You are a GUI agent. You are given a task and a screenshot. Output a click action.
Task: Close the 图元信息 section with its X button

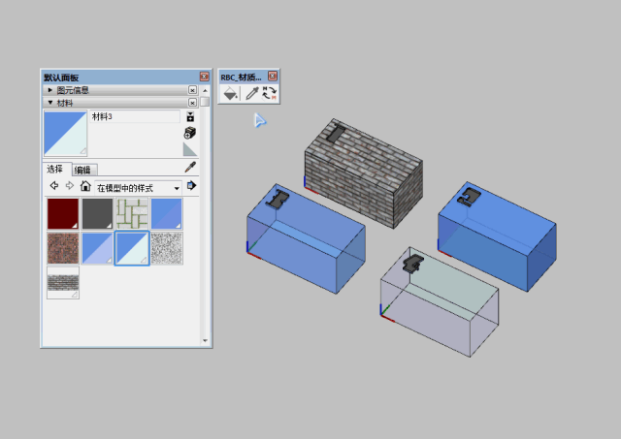192,89
